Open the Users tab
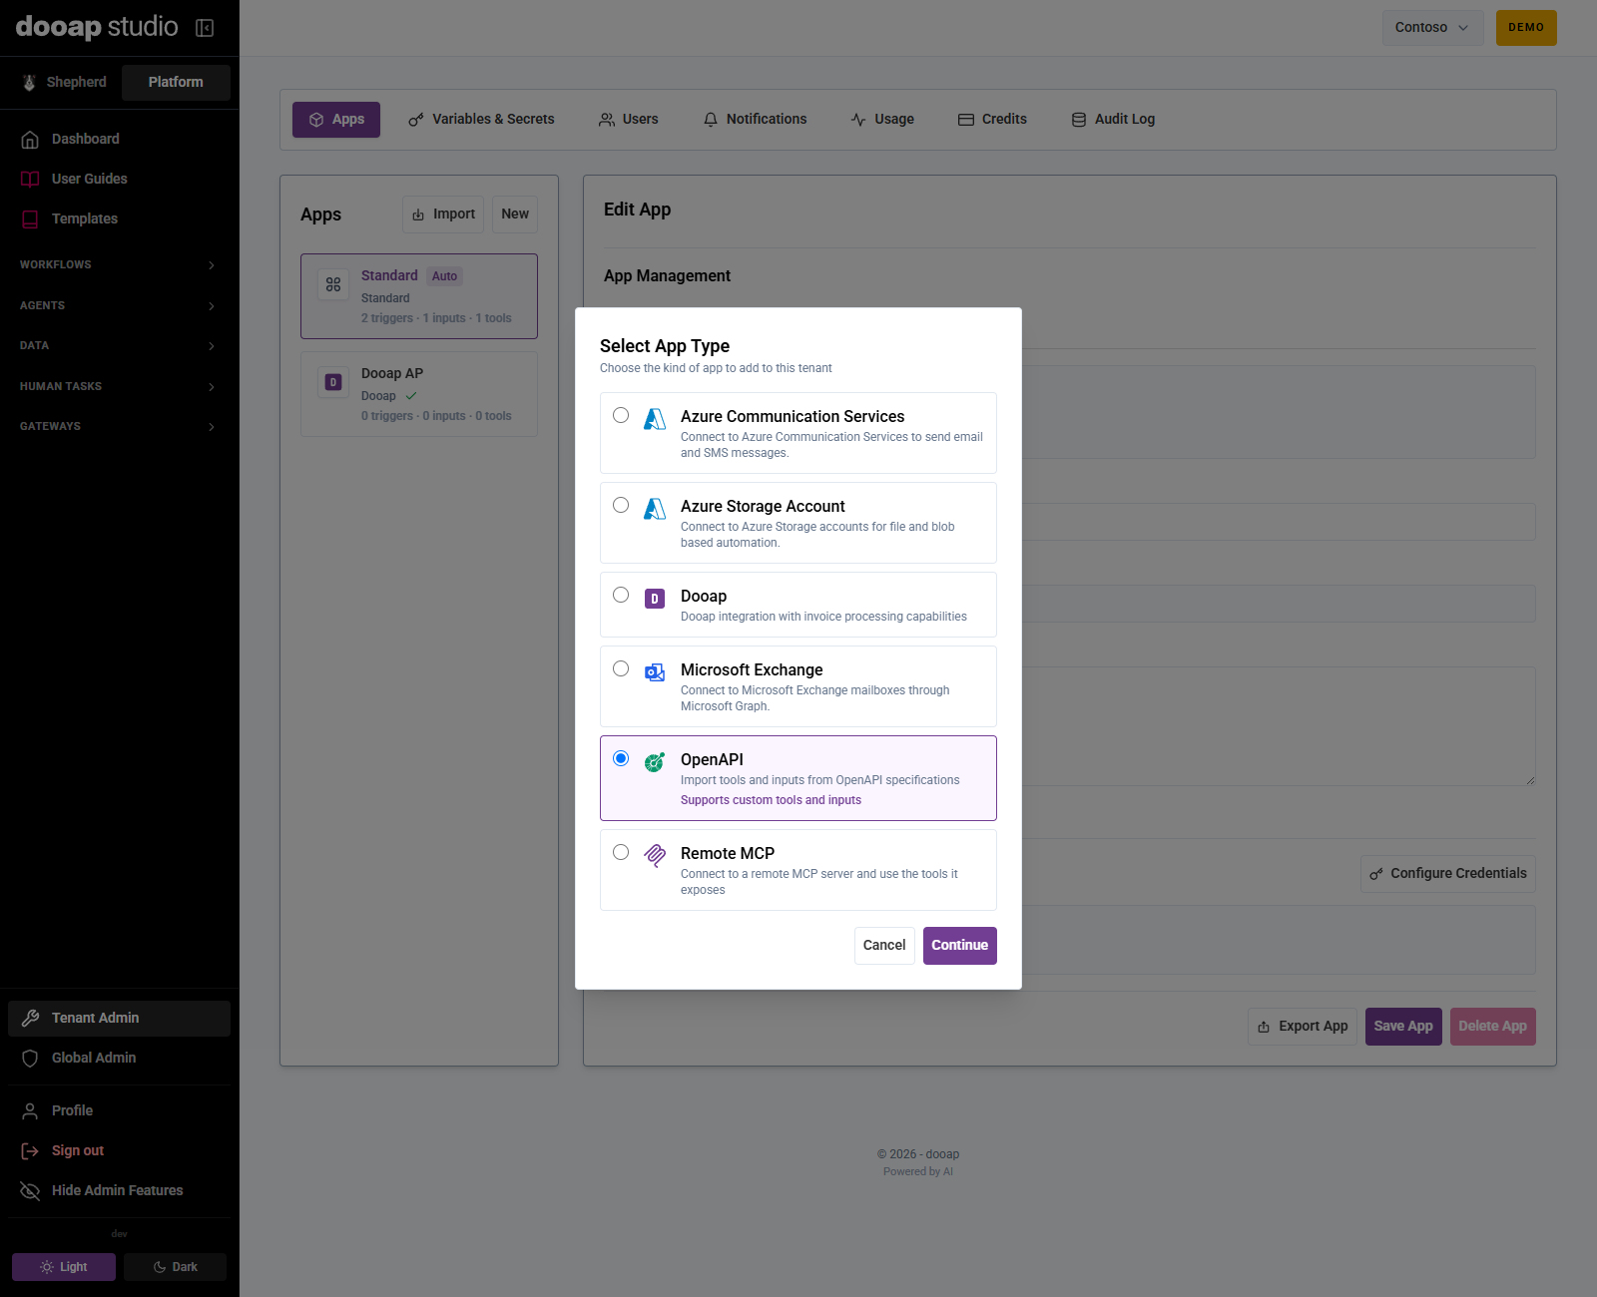 pyautogui.click(x=628, y=120)
